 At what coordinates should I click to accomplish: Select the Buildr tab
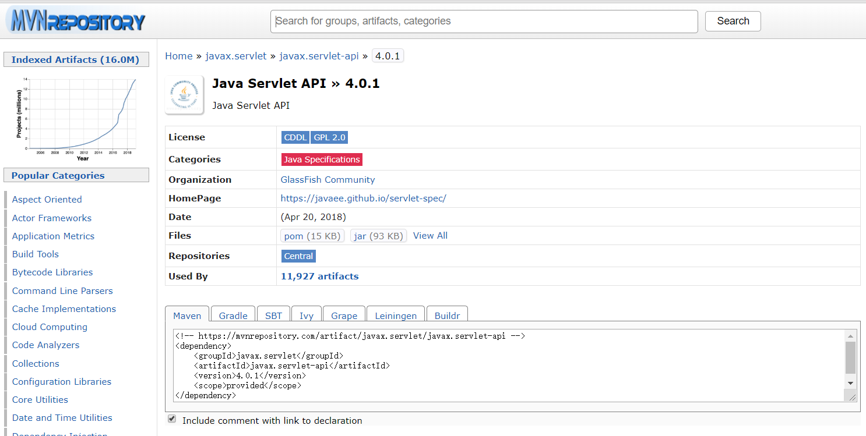click(447, 315)
